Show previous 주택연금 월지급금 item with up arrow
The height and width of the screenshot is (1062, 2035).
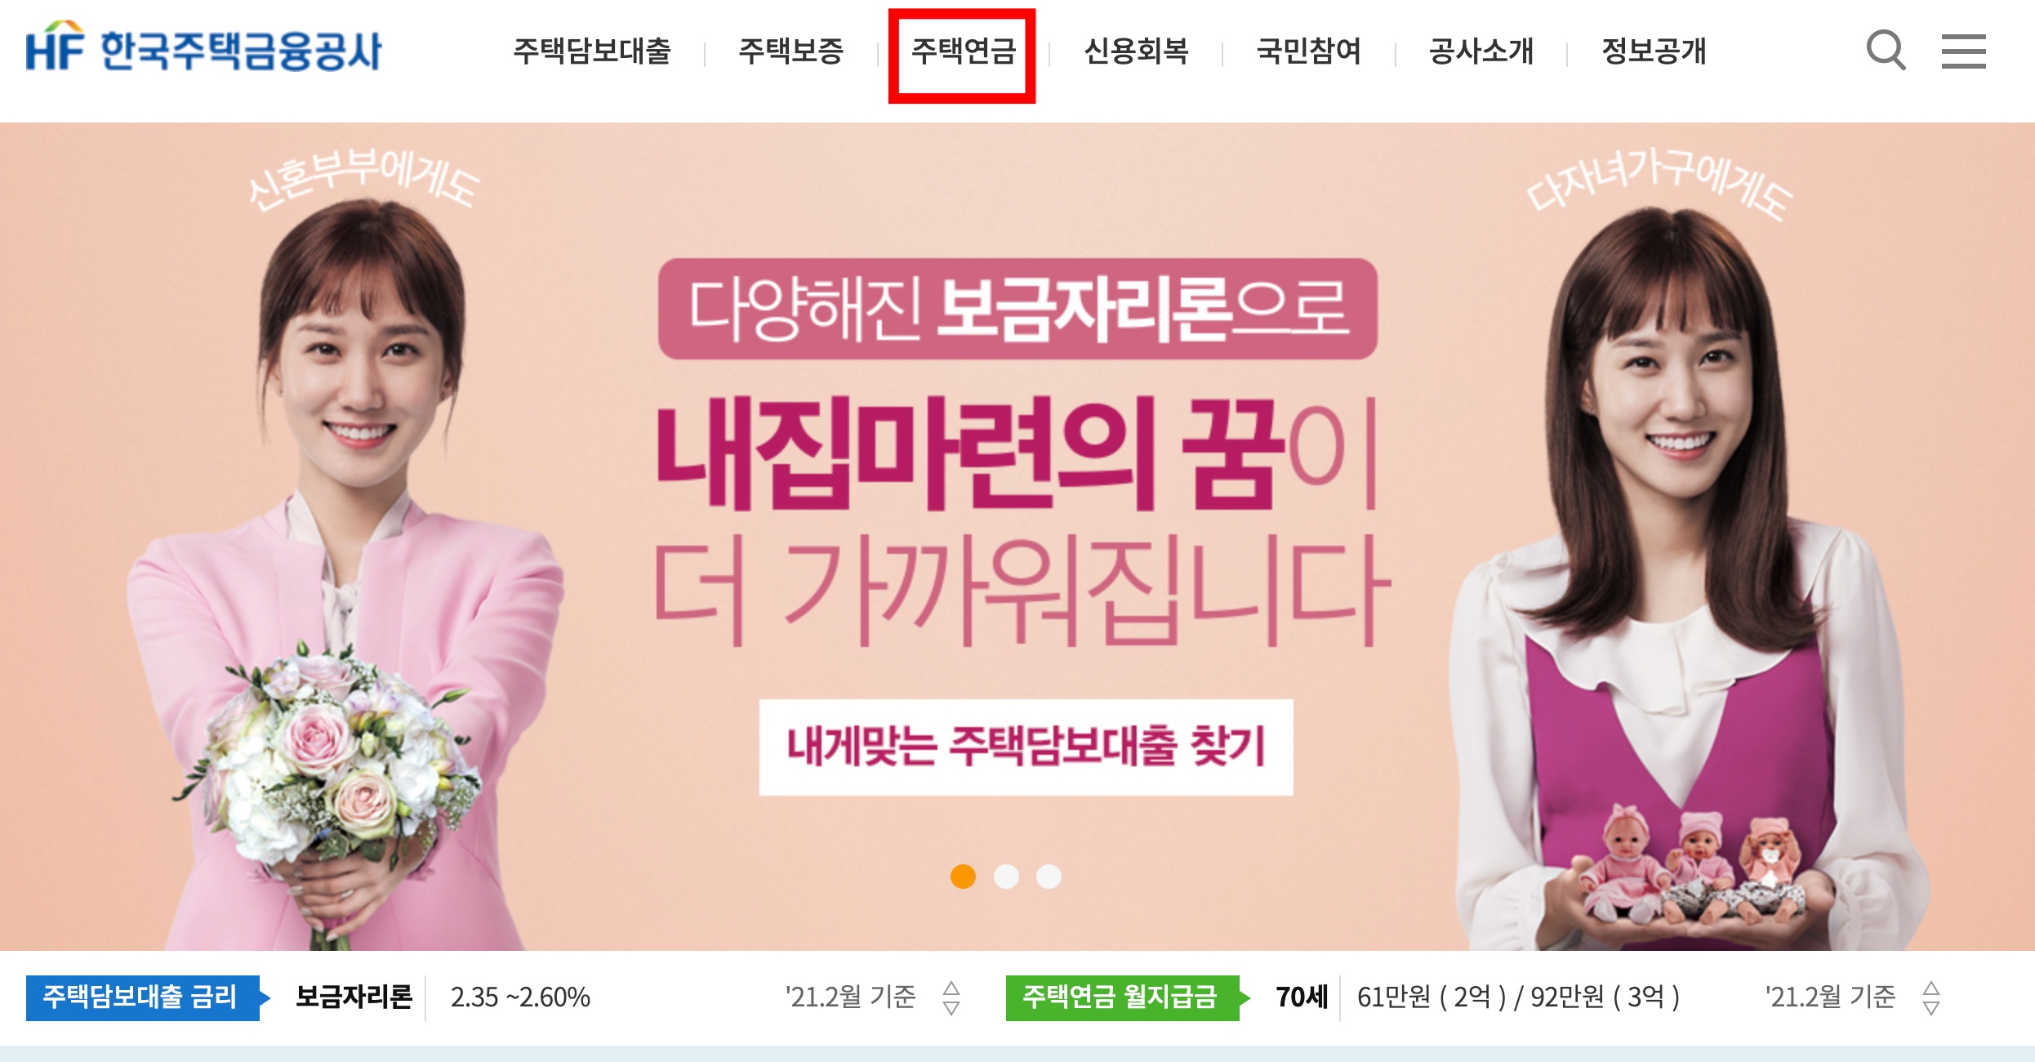click(1931, 988)
